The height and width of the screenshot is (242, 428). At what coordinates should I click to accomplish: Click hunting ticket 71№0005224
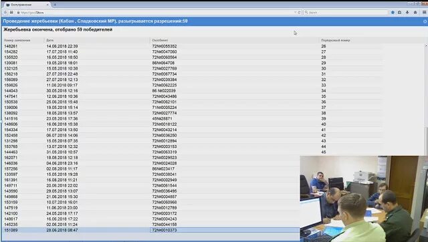pyautogui.click(x=165, y=108)
